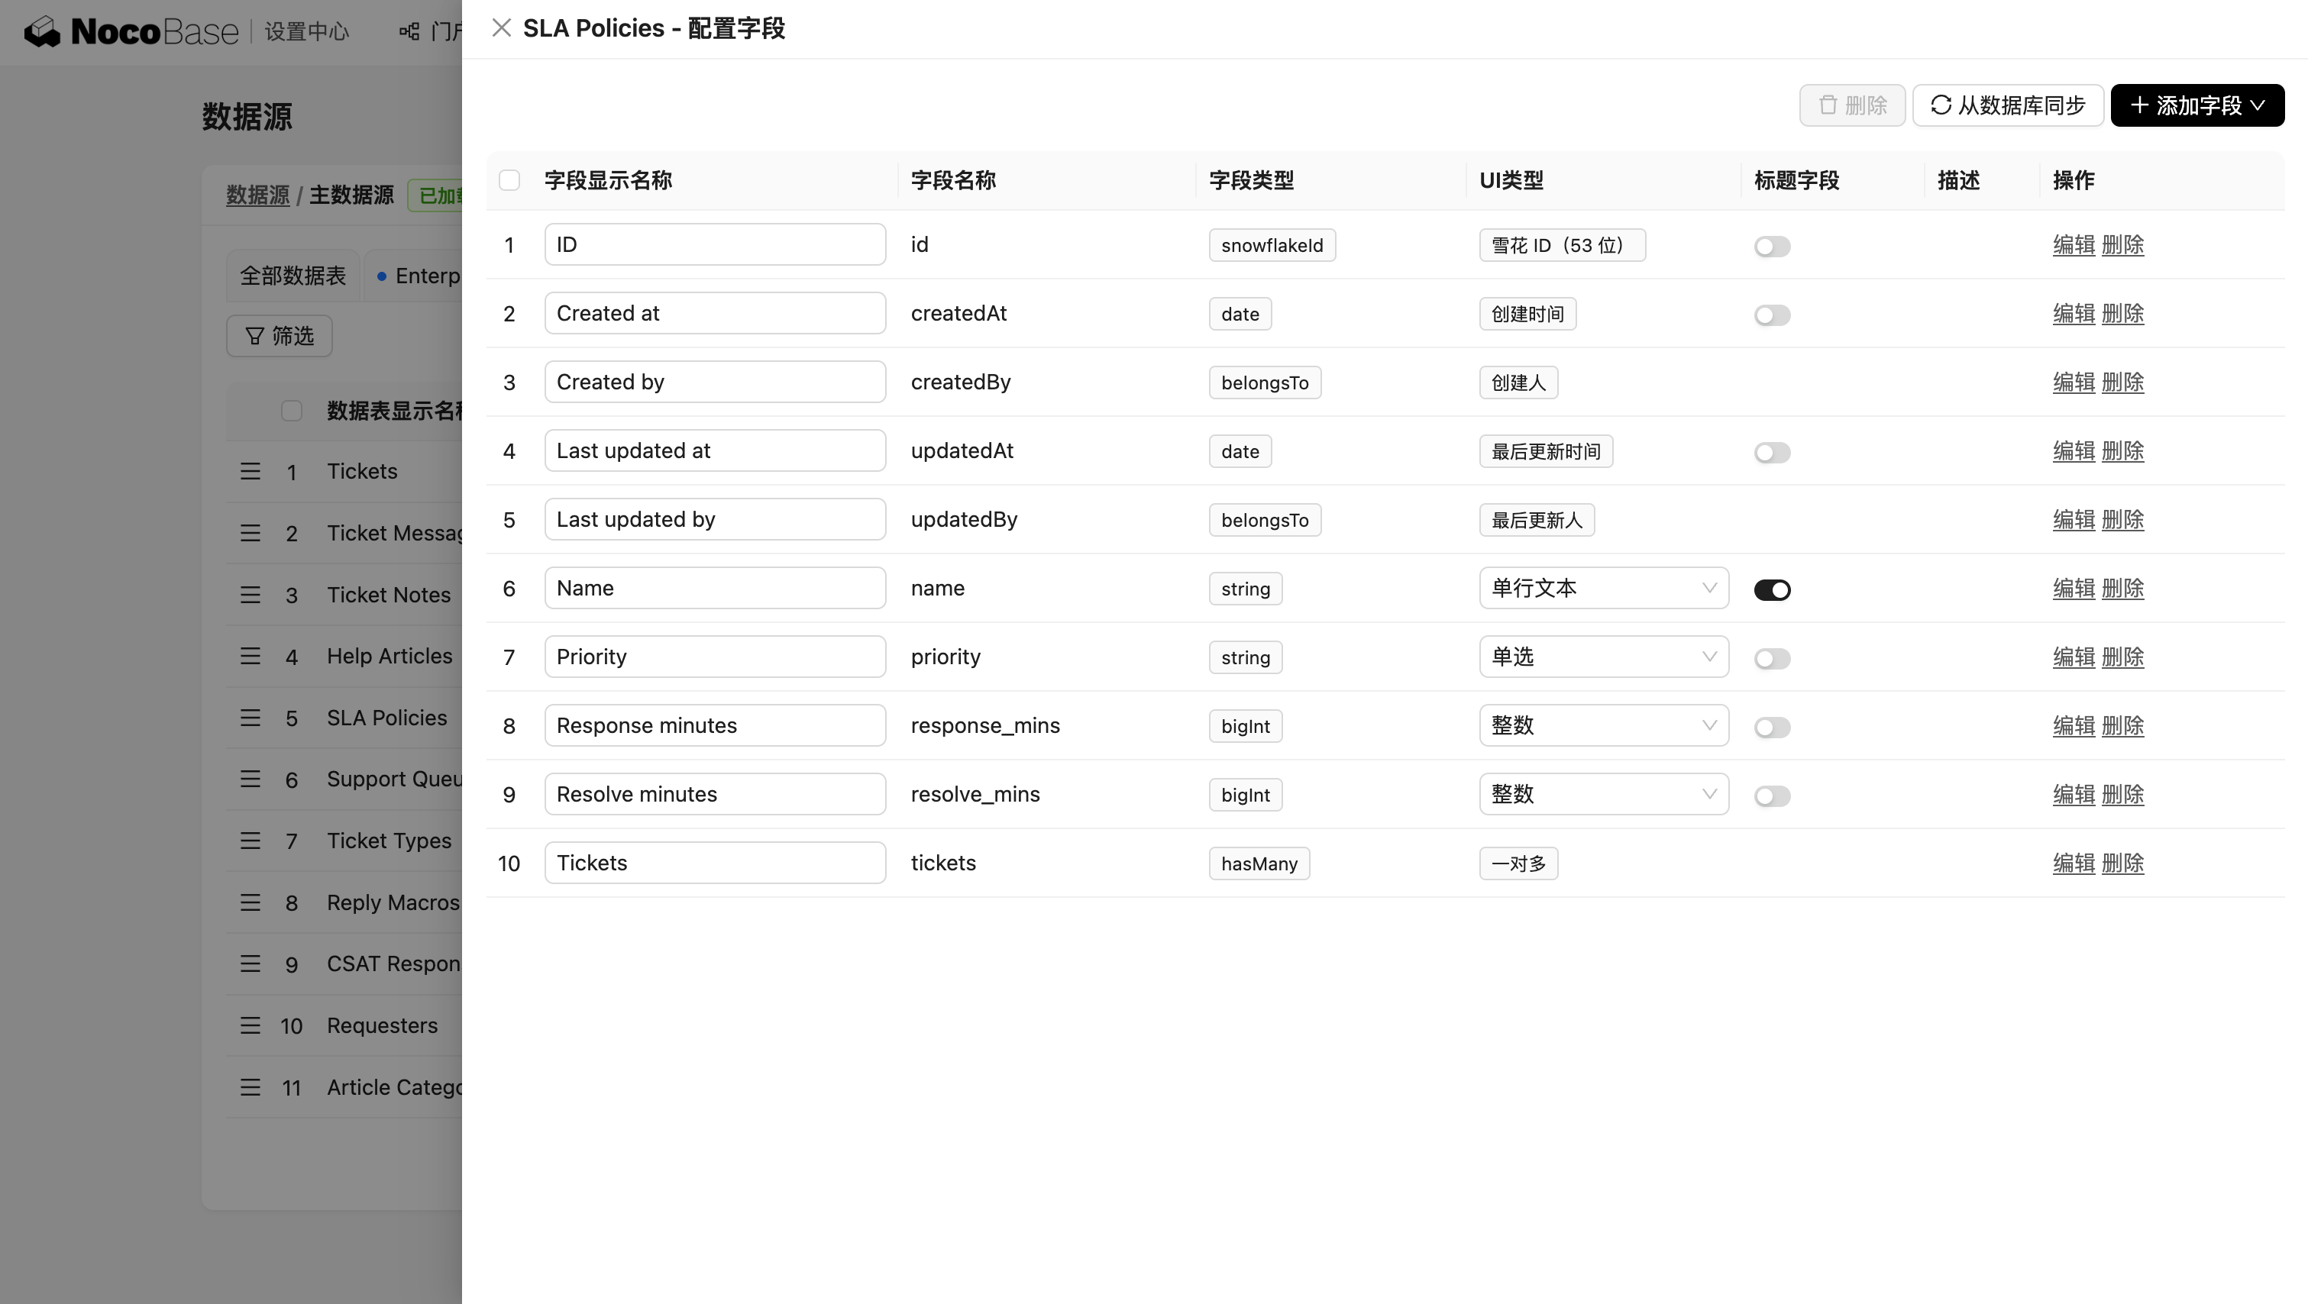Screen dimensions: 2308x1304
Task: Toggle title field switch for Response minutes
Action: click(x=1771, y=728)
